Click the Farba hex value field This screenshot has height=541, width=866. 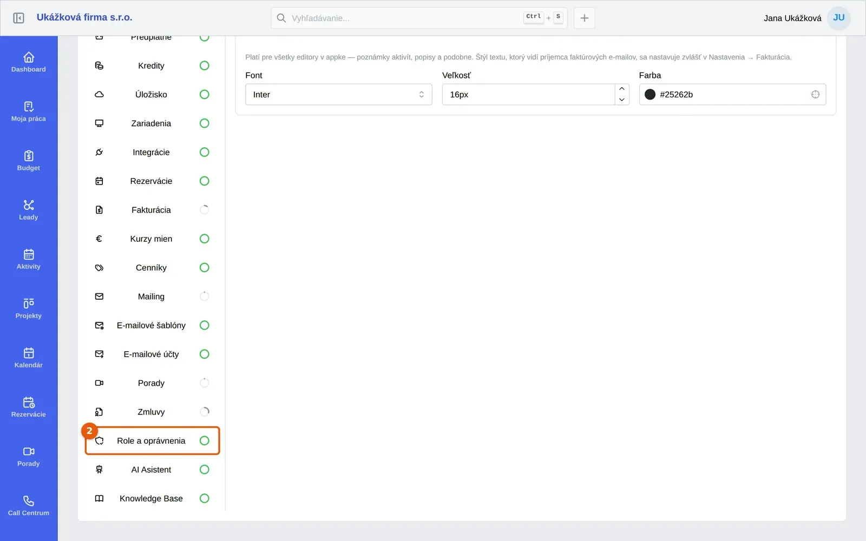732,94
